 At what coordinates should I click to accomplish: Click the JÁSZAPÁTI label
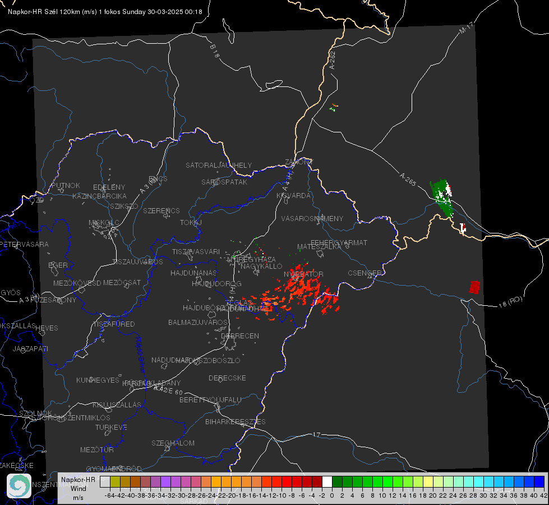coord(30,348)
